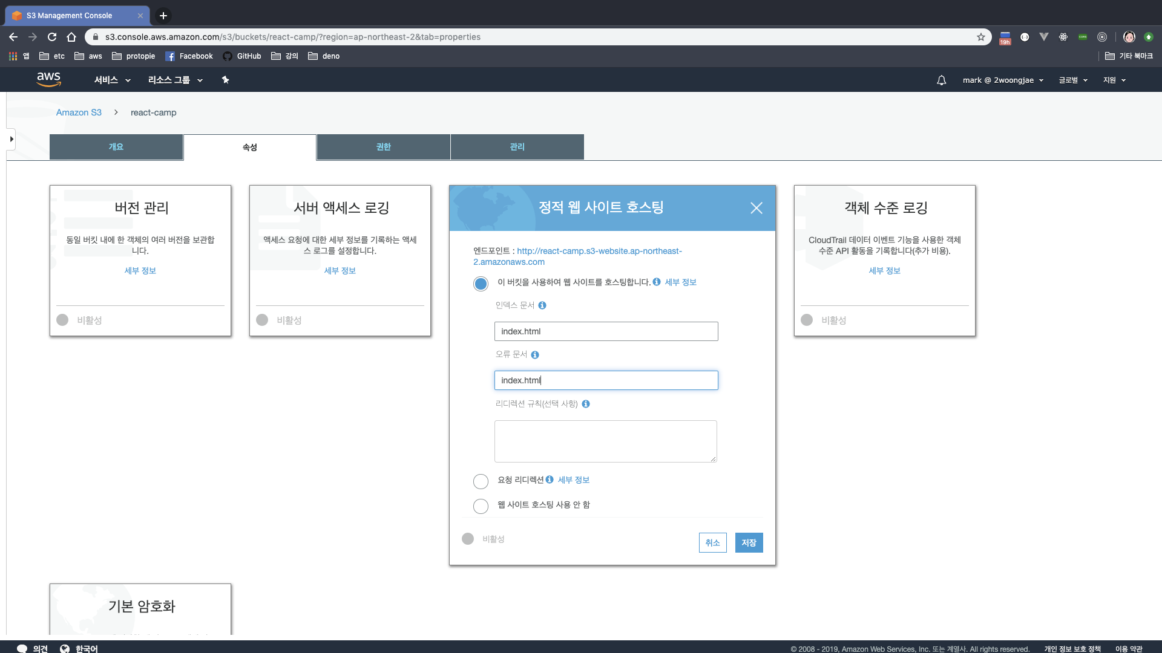
Task: Click the 저장 button
Action: (749, 542)
